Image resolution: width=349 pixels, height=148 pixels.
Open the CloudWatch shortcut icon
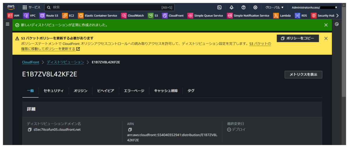coord(124,16)
